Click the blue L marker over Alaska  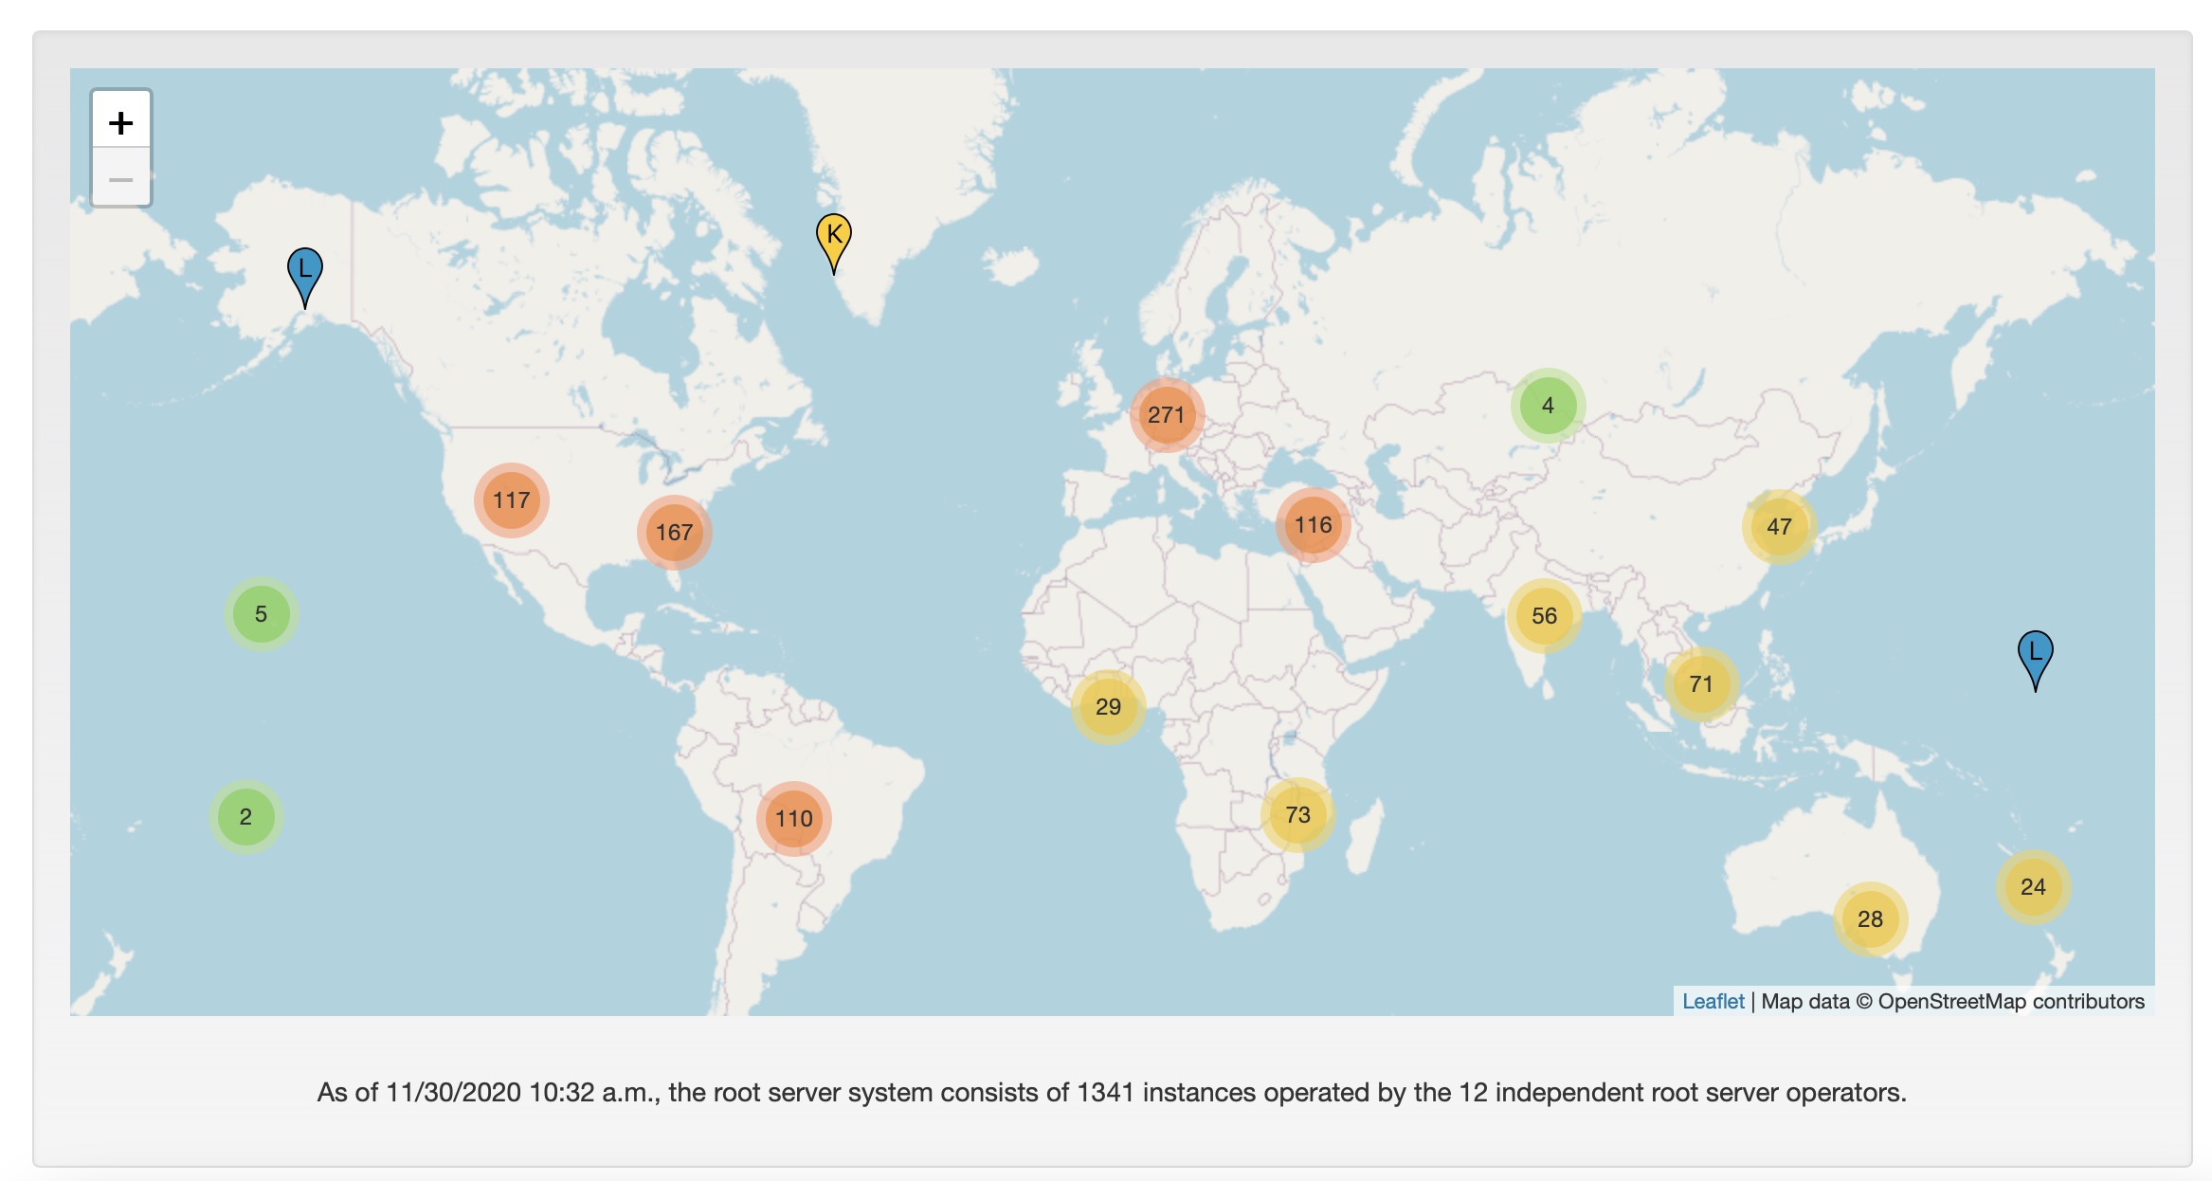pos(304,272)
